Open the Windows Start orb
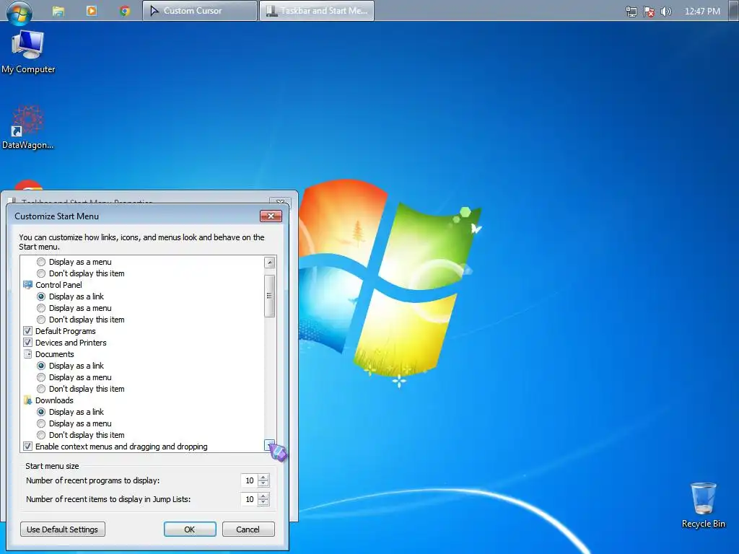This screenshot has width=739, height=554. coord(19,12)
